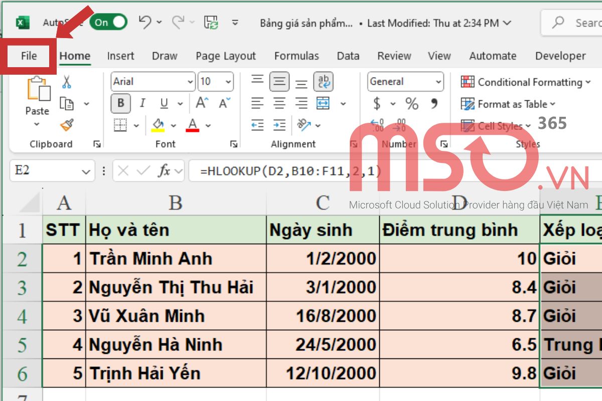Click the Accounting dollar format icon

[377, 104]
